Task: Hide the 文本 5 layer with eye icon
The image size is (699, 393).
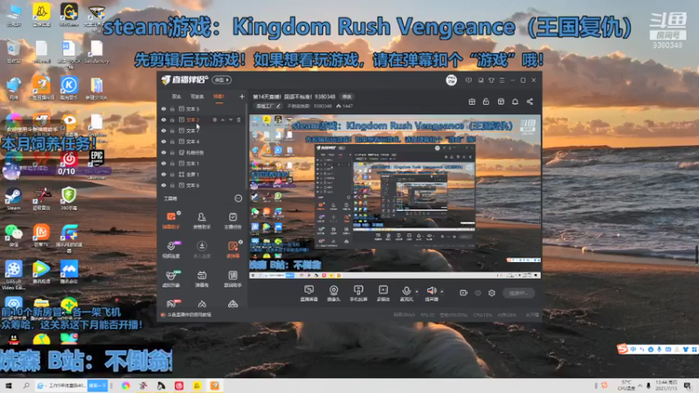Action: coord(163,108)
